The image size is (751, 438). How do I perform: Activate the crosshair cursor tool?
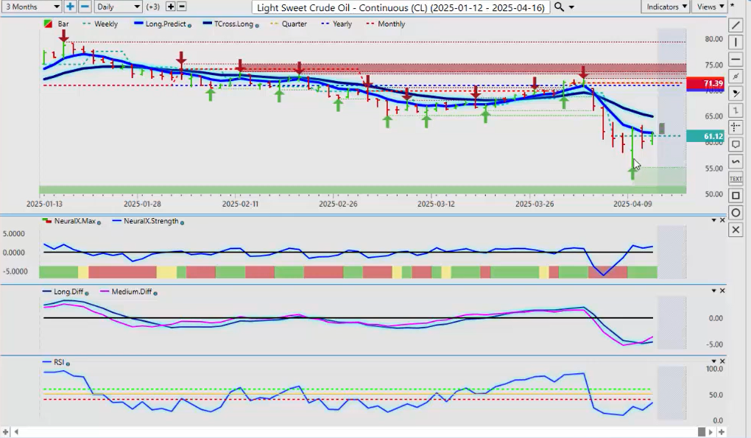[x=736, y=127]
